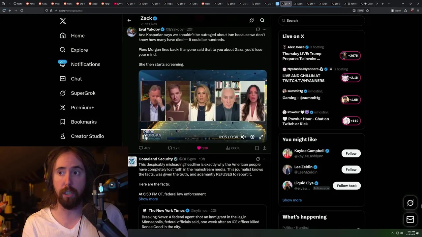Open browser application menu
422x237 pixels.
[x=418, y=11]
